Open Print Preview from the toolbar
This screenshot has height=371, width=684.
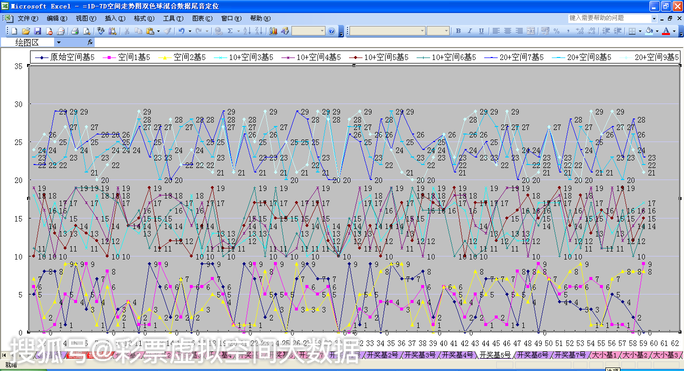pyautogui.click(x=86, y=31)
